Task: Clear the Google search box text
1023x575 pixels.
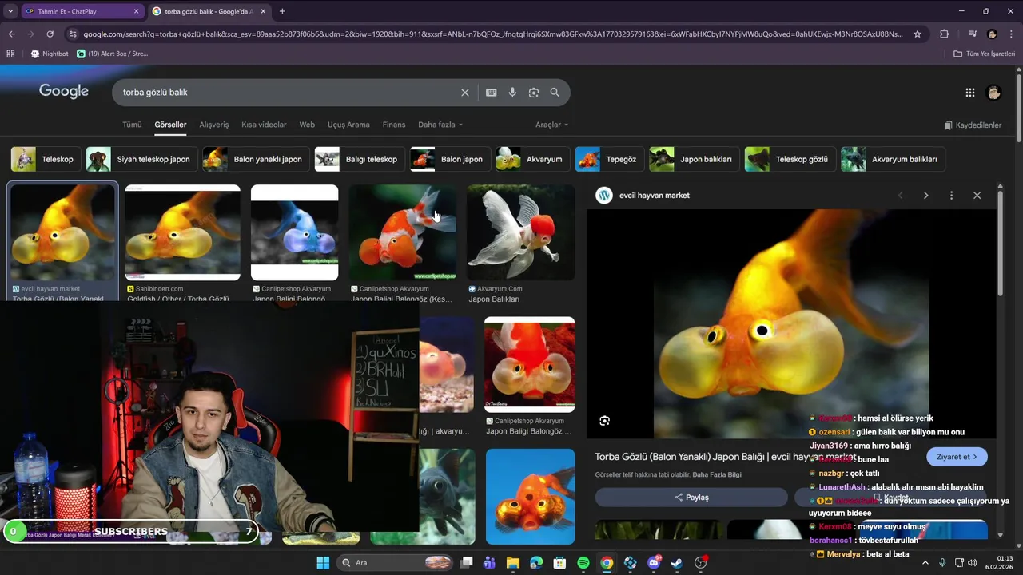Action: pos(465,93)
